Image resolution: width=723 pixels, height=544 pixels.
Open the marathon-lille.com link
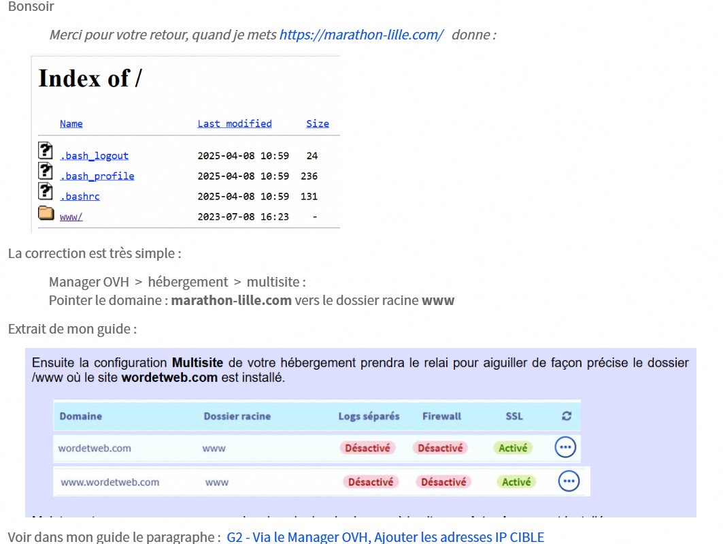[361, 35]
